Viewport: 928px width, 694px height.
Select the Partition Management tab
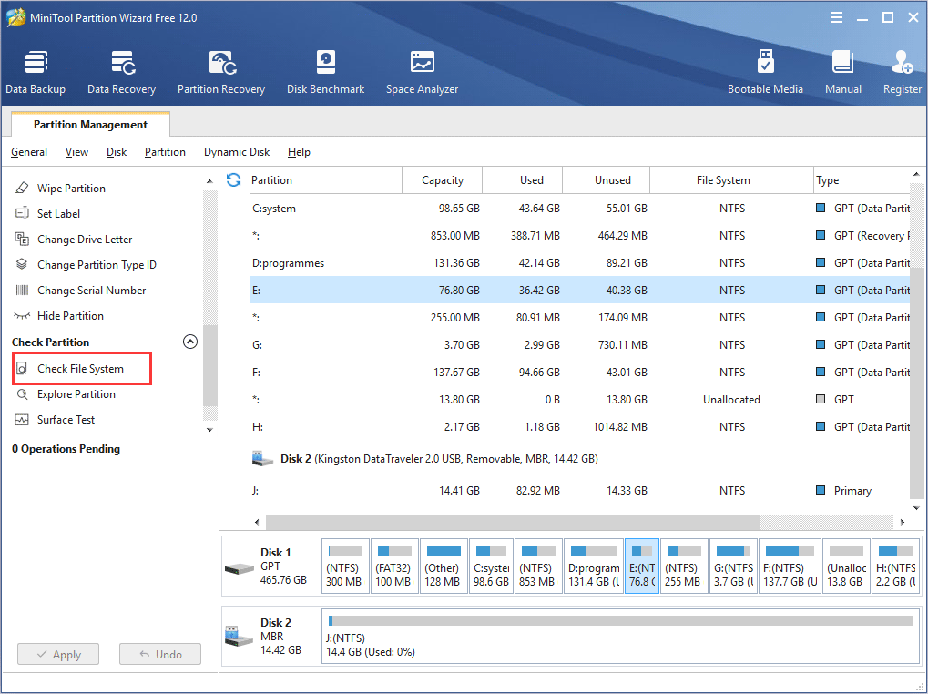point(90,124)
